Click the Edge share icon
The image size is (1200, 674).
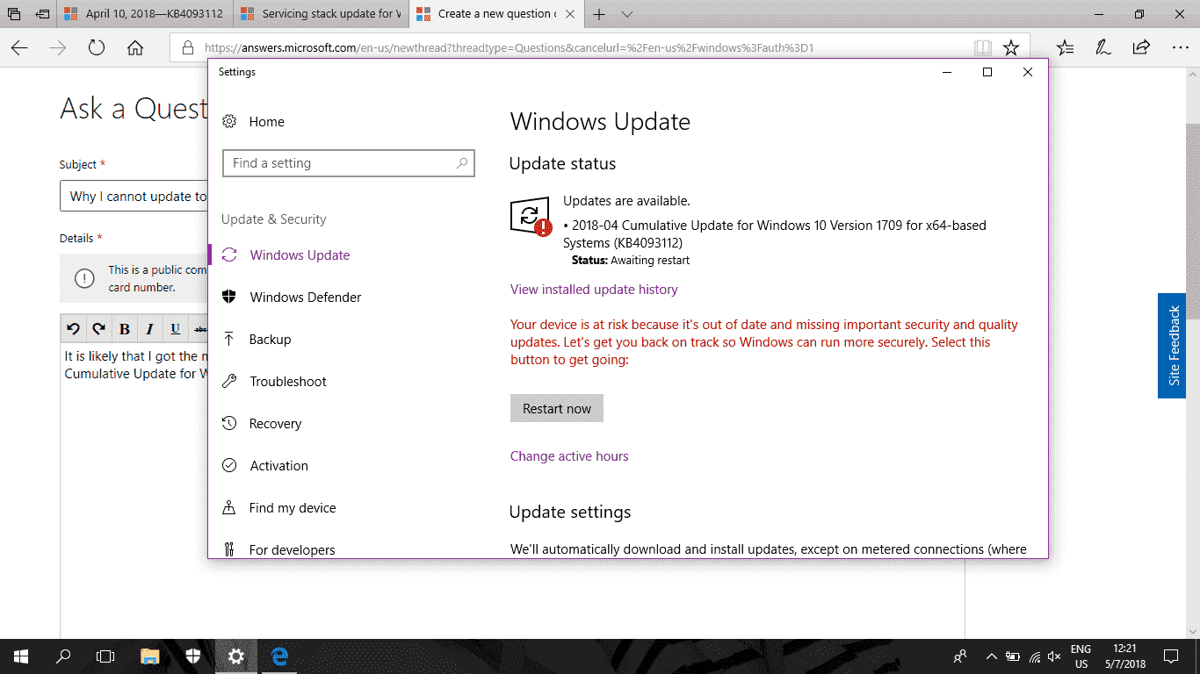pos(1141,47)
